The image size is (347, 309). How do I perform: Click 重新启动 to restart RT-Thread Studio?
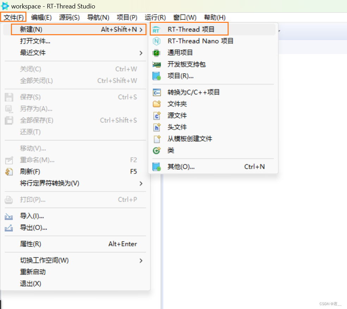(32, 272)
